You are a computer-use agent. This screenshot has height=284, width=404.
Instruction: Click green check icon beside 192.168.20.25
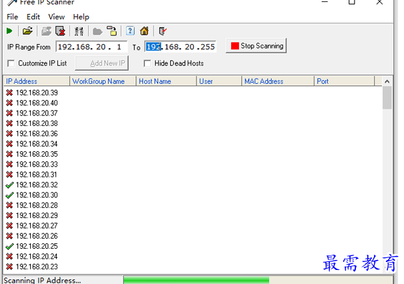tap(9, 247)
